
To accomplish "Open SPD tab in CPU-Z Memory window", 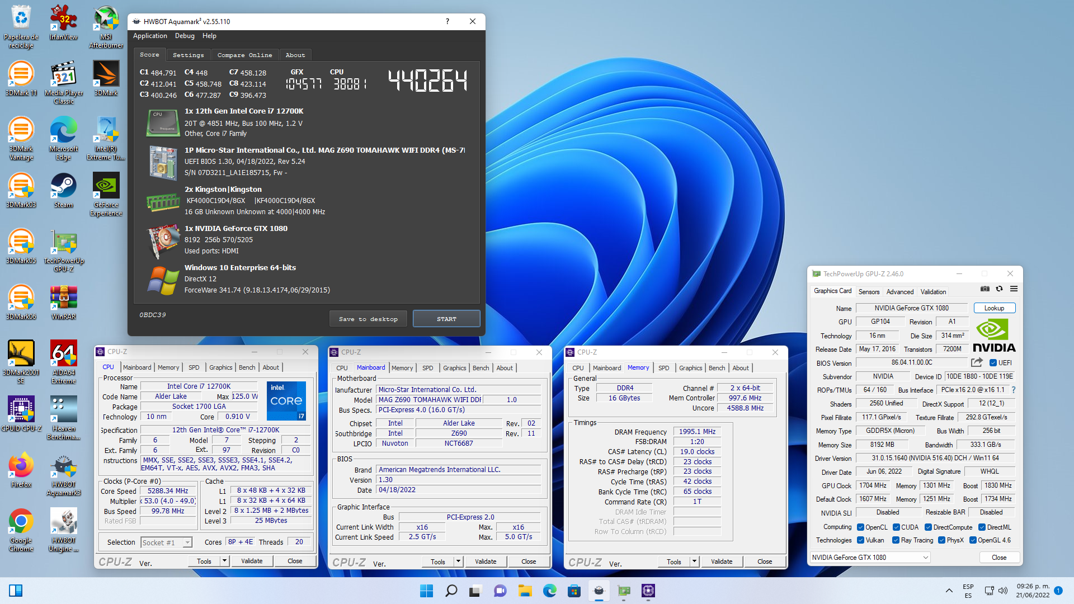I will 663,368.
